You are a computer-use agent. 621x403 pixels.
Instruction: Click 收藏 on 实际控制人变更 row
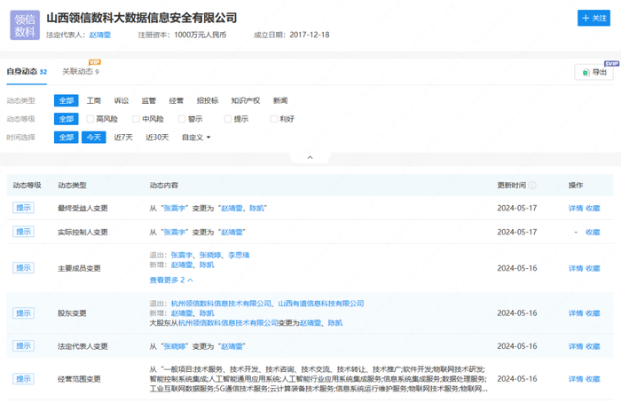pyautogui.click(x=593, y=232)
